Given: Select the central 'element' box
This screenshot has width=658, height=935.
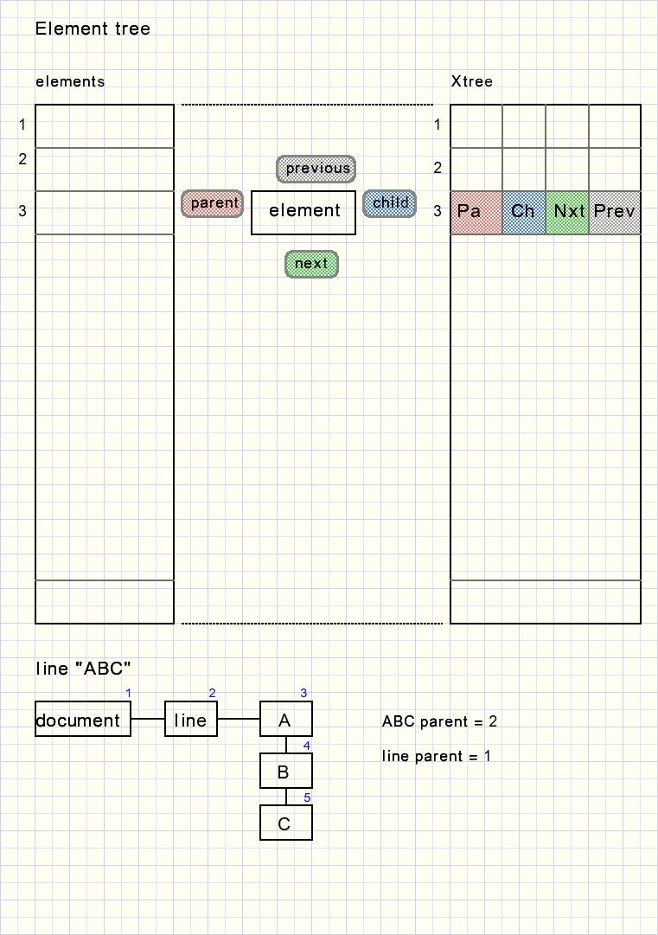Looking at the screenshot, I should (303, 212).
